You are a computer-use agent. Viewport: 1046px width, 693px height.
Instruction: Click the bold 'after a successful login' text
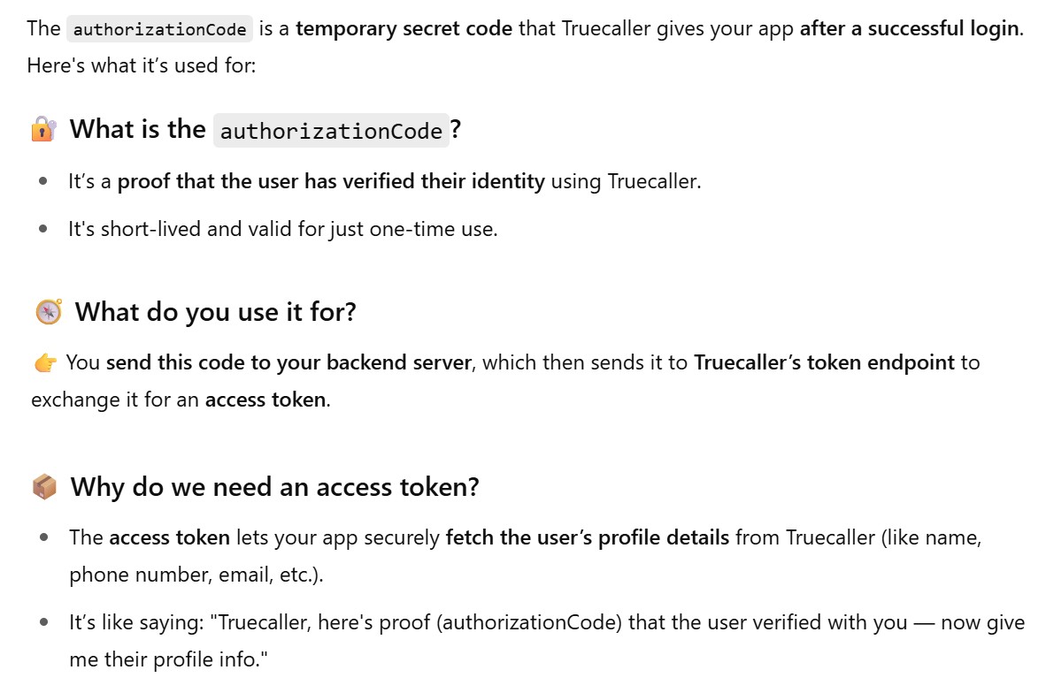[x=909, y=28]
